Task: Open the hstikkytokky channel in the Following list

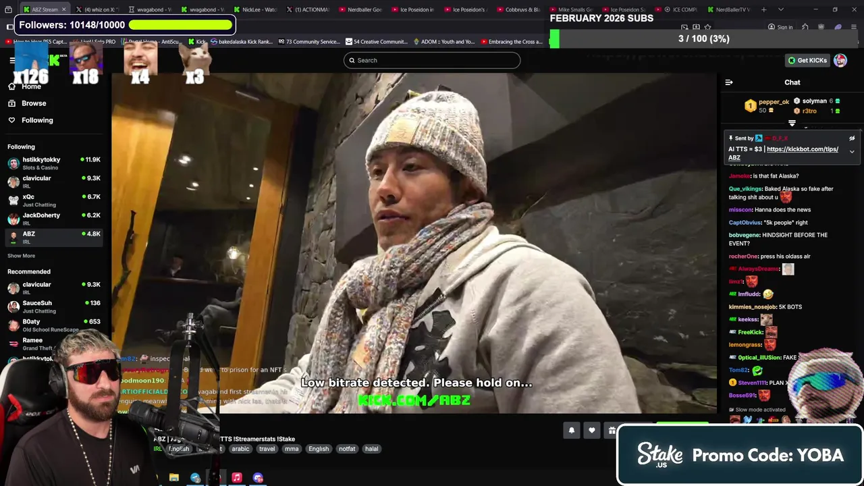Action: pyautogui.click(x=54, y=163)
